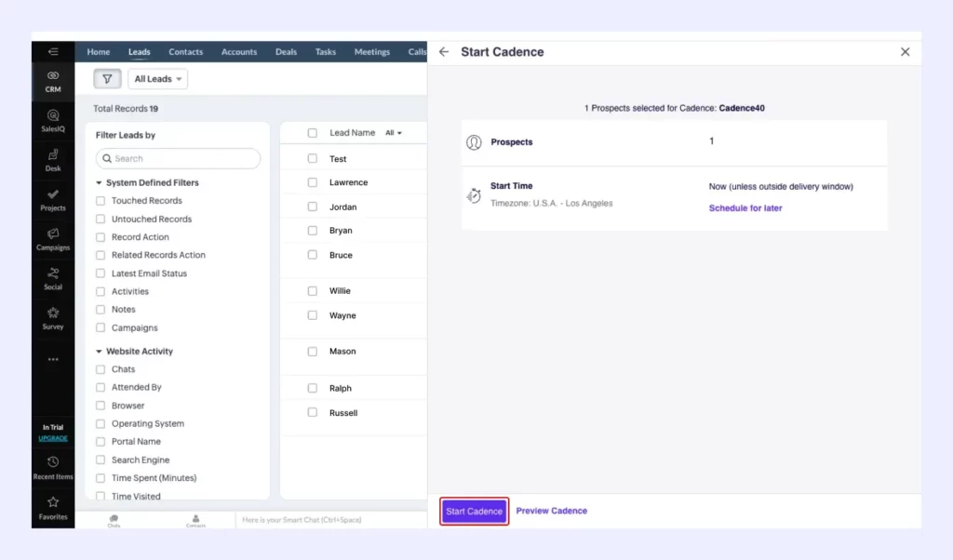Open the Mason lead record
Viewport: 953px width, 560px height.
[342, 351]
